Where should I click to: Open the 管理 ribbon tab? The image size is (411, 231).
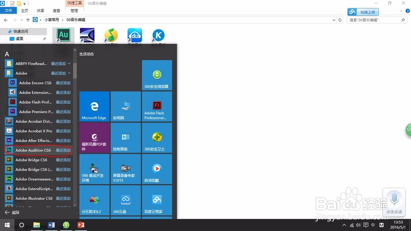(x=74, y=11)
